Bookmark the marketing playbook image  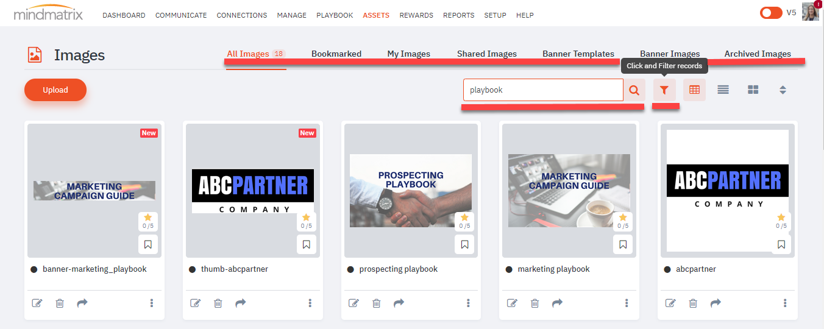click(x=623, y=244)
